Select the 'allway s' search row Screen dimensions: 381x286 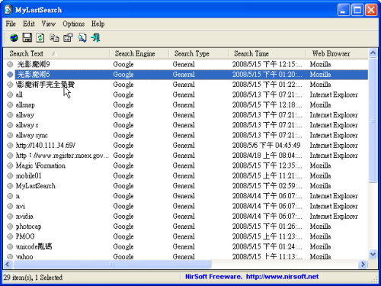[186, 125]
